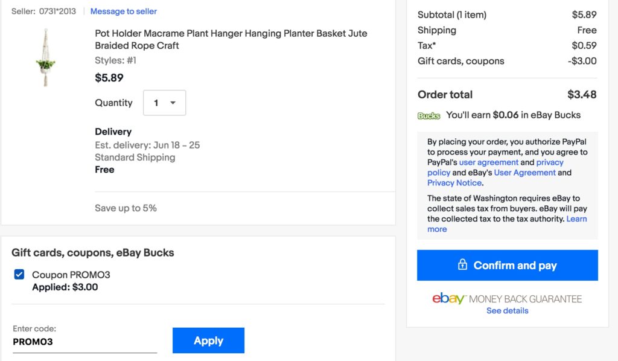Click the Pot Holder Macrame item title
Image resolution: width=618 pixels, height=361 pixels.
point(231,39)
